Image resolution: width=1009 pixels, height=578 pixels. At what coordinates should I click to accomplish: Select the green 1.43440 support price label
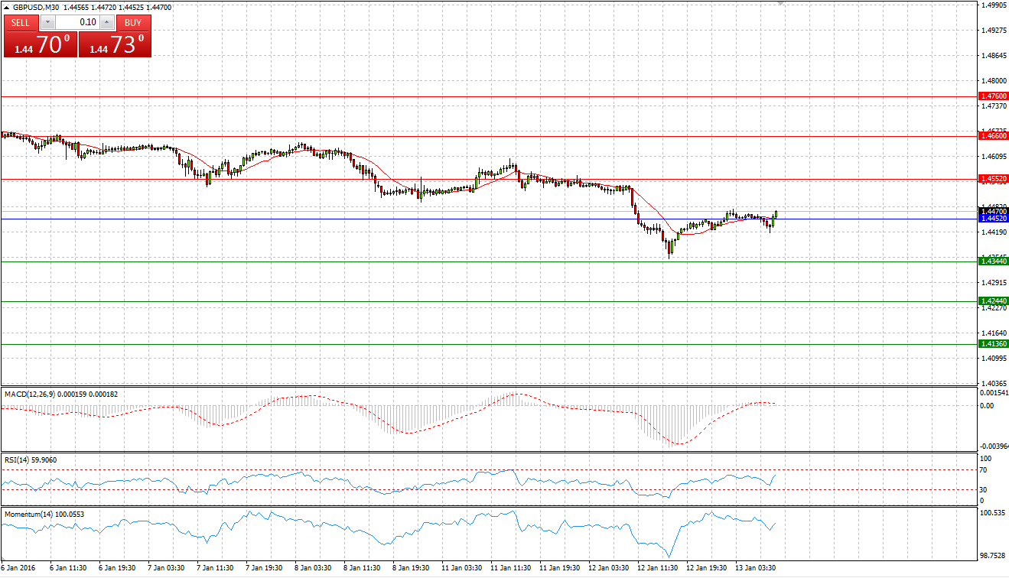[x=994, y=261]
